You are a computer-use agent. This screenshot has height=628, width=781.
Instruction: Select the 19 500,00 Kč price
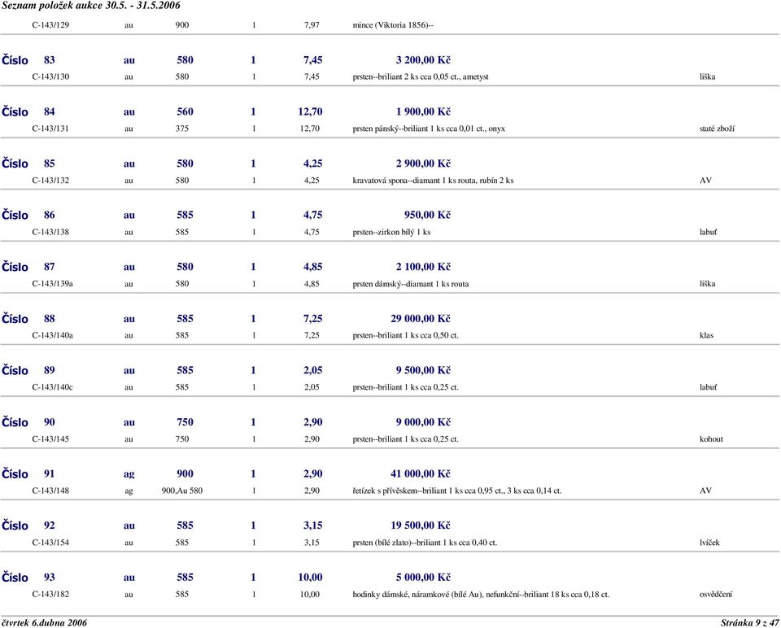421,526
